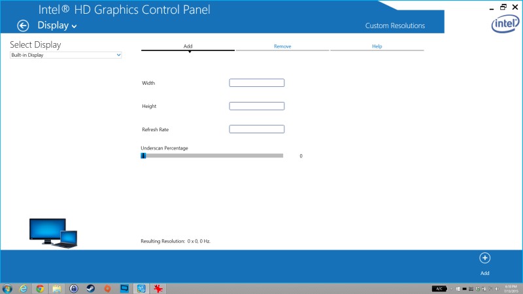Focus the Width input field

[257, 83]
